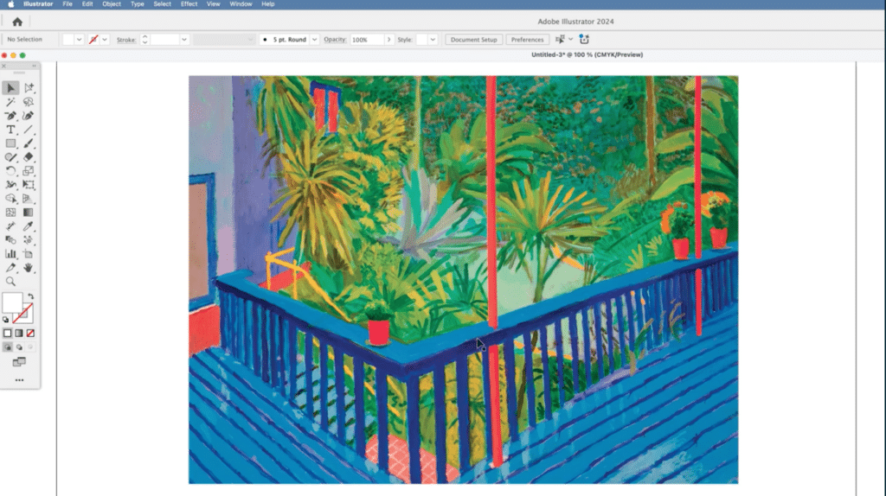Click the Opacity label link
The height and width of the screenshot is (496, 886).
pyautogui.click(x=335, y=40)
